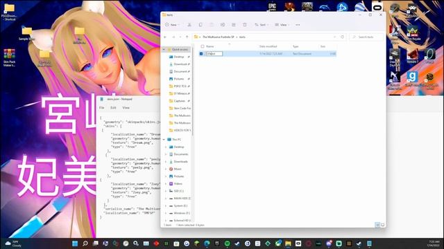Open View menu in Notepad window

click(126, 108)
